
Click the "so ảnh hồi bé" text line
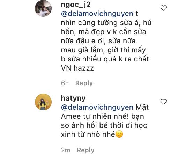pos(104,125)
